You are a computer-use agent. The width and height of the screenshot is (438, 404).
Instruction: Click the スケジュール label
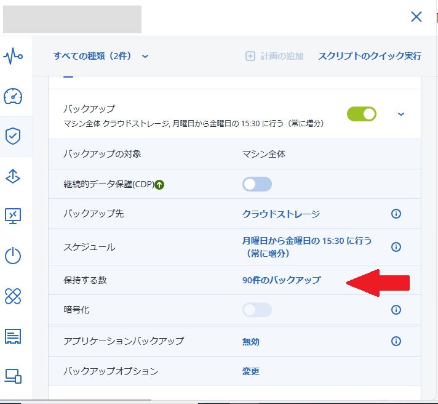tap(89, 247)
